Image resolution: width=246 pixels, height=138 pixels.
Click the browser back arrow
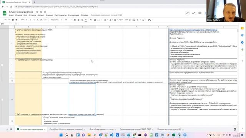pyautogui.click(x=3, y=7)
